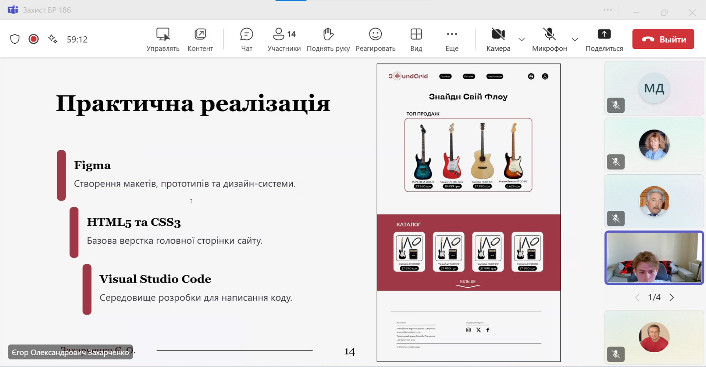The image size is (706, 367).
Task: Raise your hand in the meeting
Action: point(328,39)
